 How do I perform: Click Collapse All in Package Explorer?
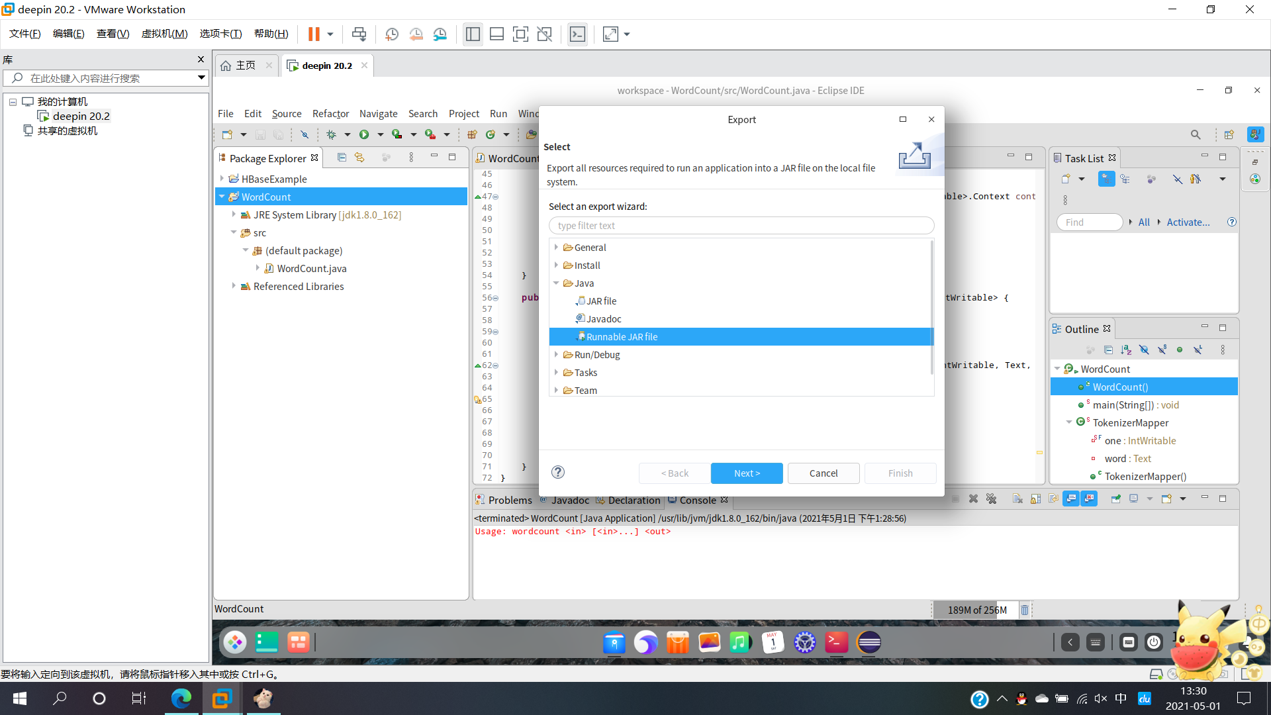point(342,158)
